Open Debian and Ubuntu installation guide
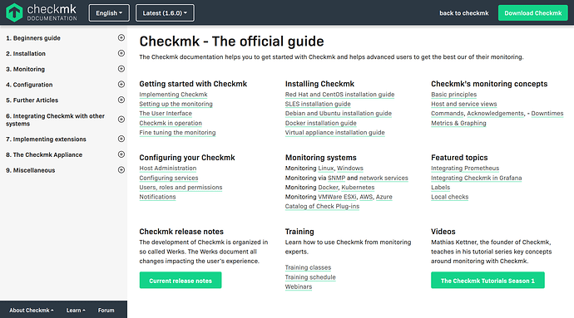The image size is (574, 318). coord(339,114)
